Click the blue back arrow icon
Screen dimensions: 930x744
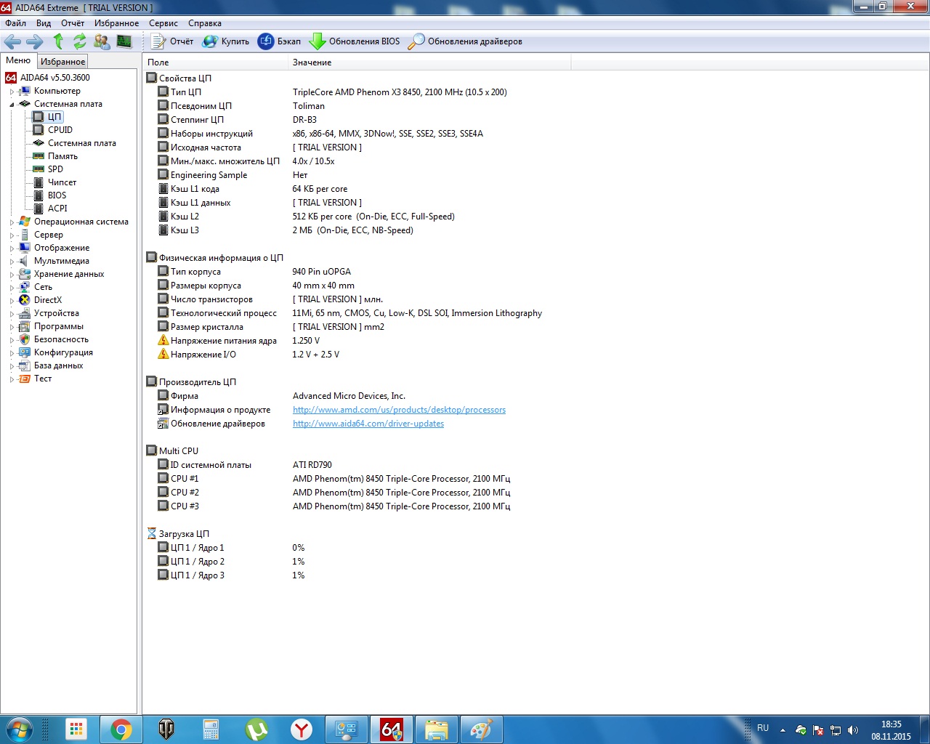point(13,41)
